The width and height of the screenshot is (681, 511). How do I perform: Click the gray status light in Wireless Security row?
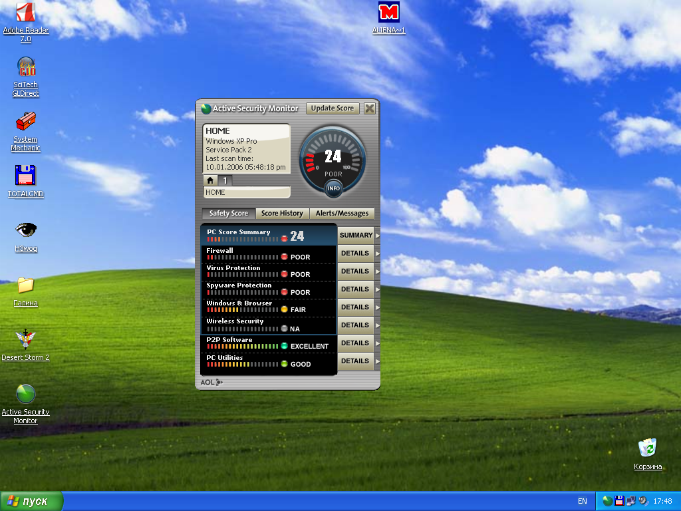click(284, 329)
